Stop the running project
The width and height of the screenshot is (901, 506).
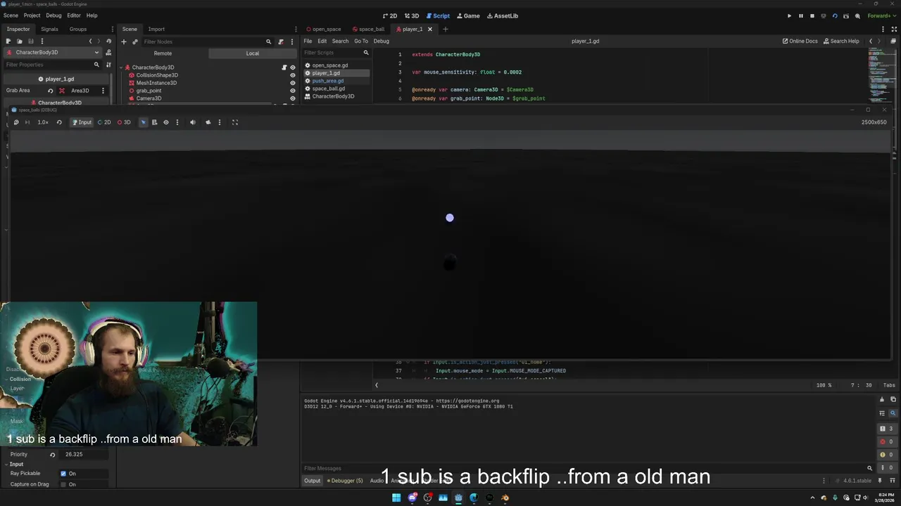[x=812, y=15]
